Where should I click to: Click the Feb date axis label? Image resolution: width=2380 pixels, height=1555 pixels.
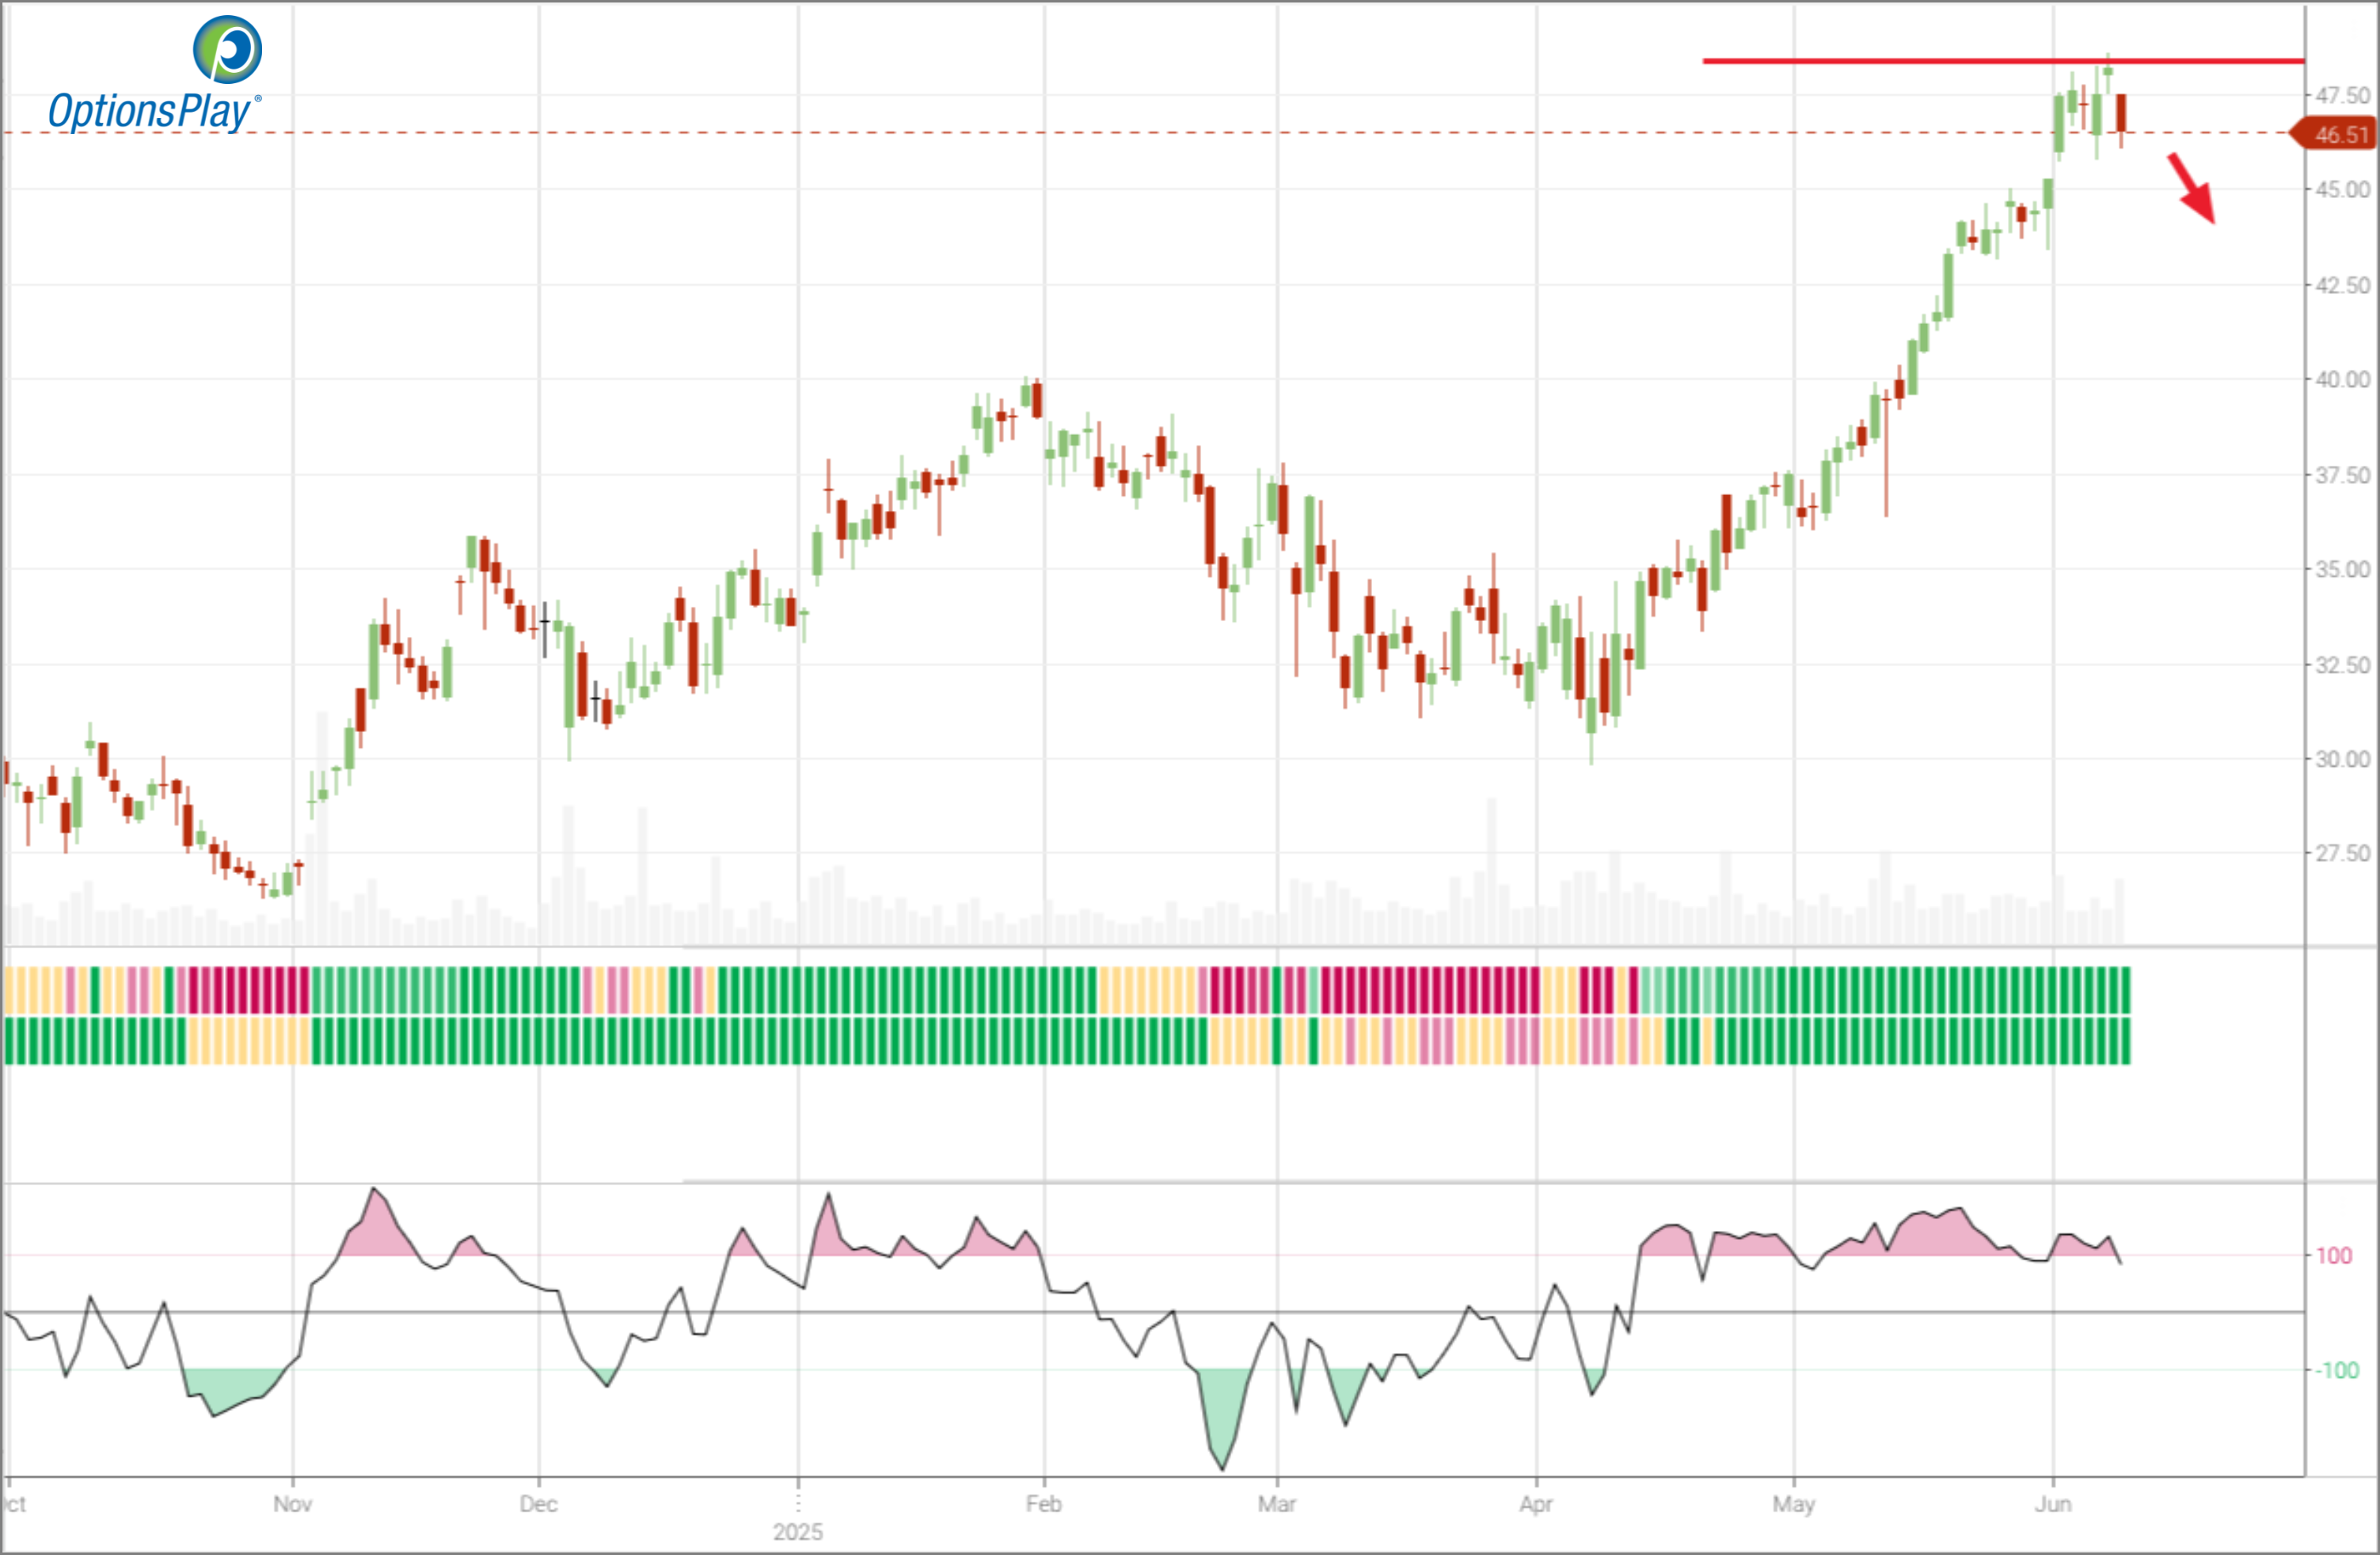1044,1504
